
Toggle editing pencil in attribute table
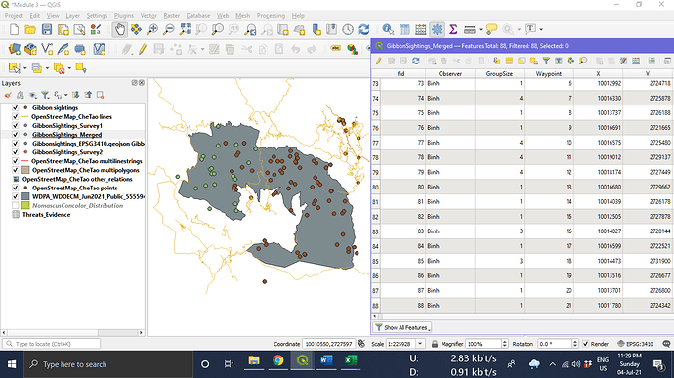coord(379,62)
